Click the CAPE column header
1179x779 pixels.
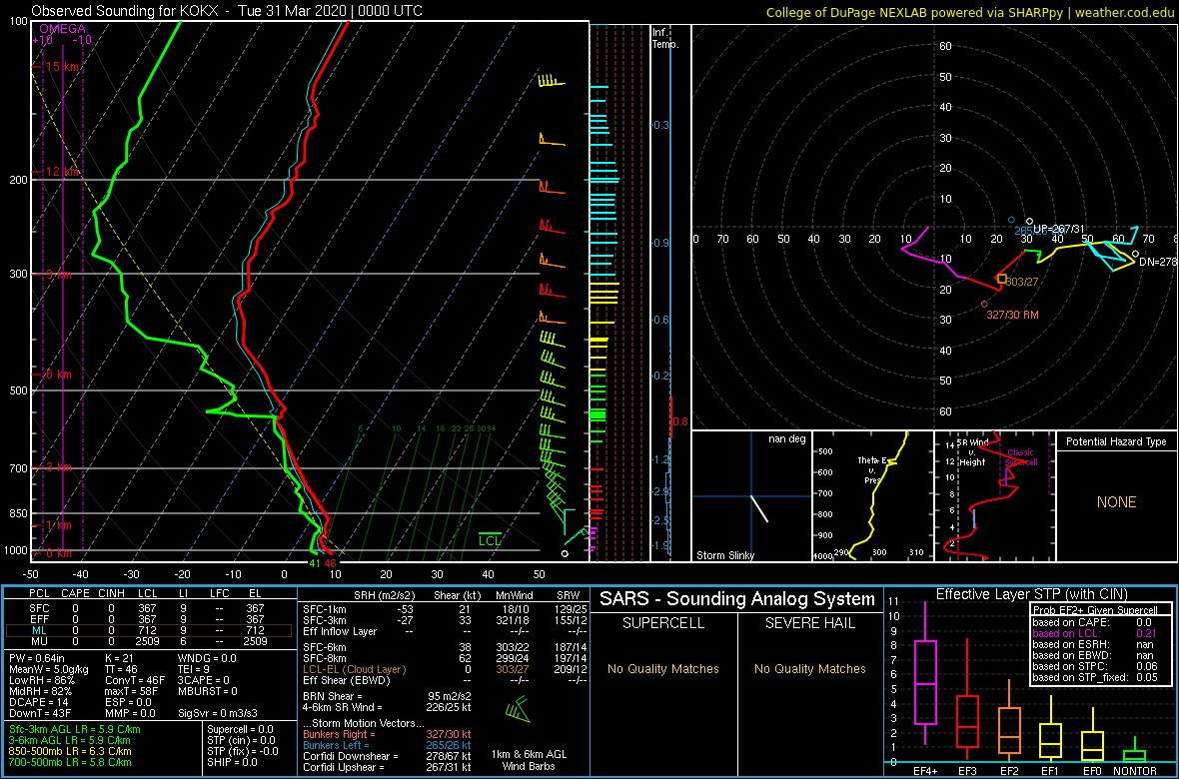pos(75,593)
